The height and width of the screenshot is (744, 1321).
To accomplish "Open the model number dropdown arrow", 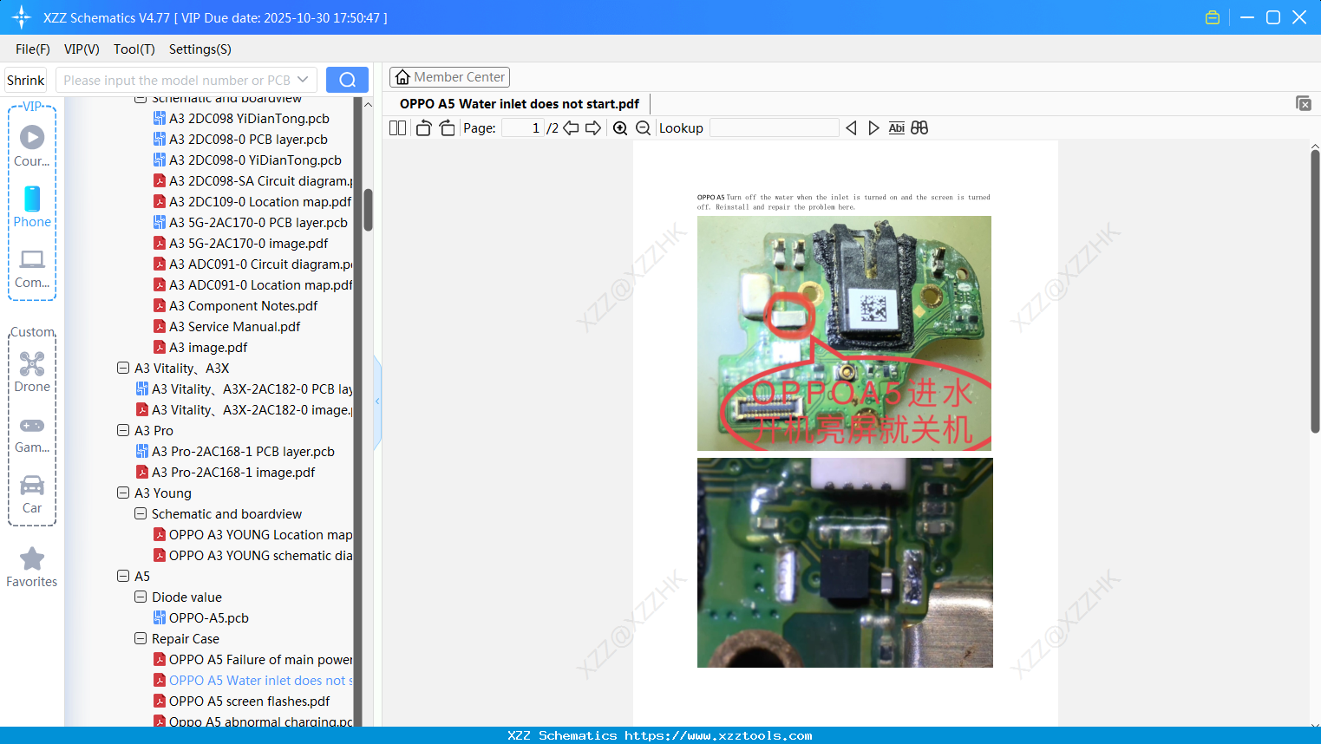I will [303, 80].
